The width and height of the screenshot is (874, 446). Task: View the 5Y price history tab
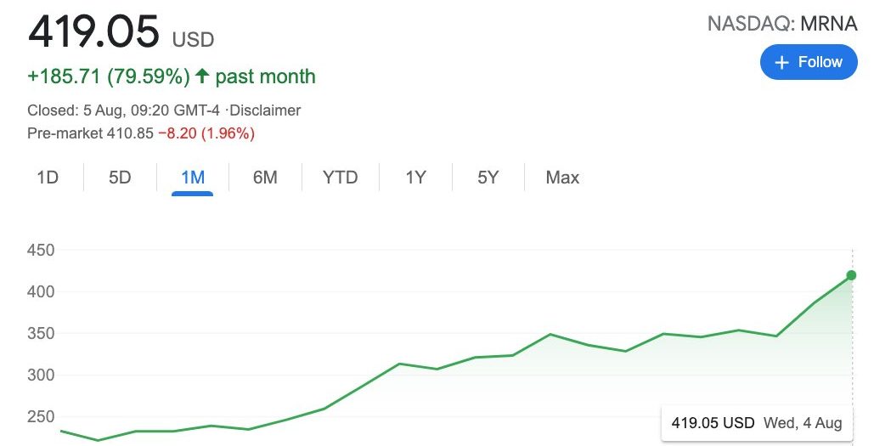coord(488,178)
